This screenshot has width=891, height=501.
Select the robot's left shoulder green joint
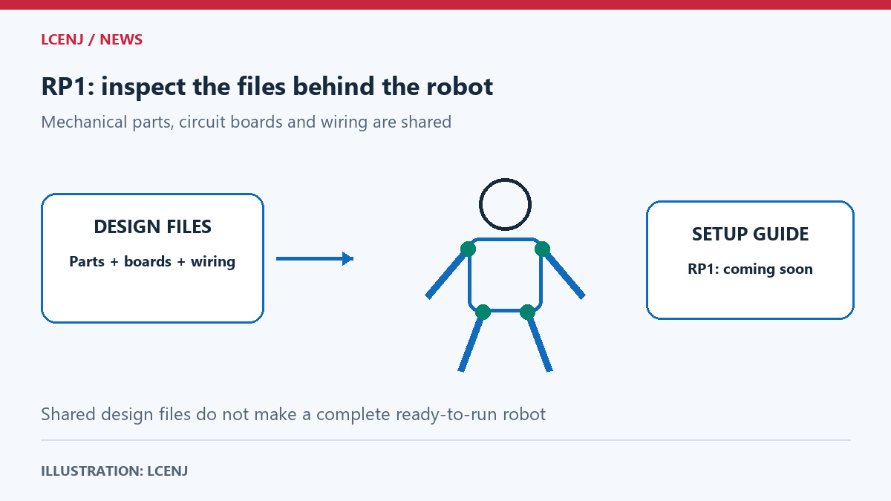coord(468,249)
